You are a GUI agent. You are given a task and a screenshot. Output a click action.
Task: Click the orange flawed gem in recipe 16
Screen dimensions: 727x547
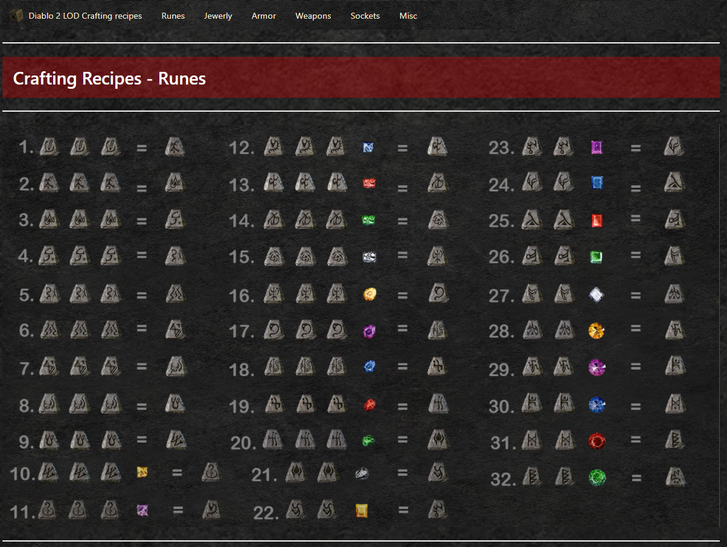click(370, 294)
